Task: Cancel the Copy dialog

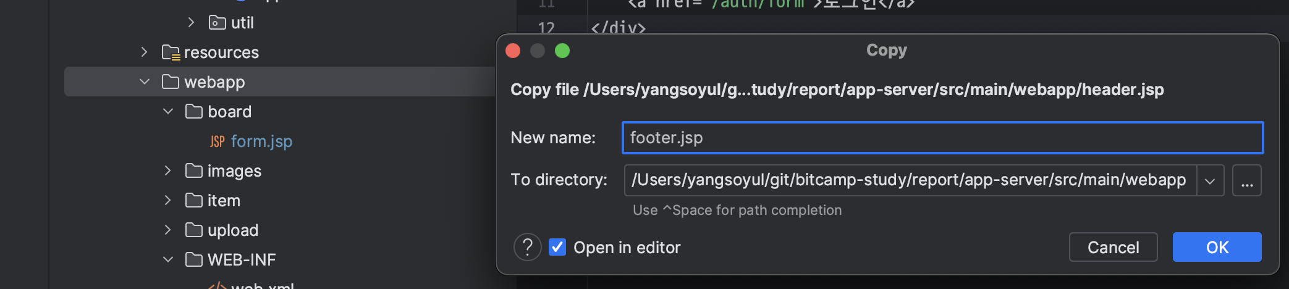Action: coord(1113,247)
